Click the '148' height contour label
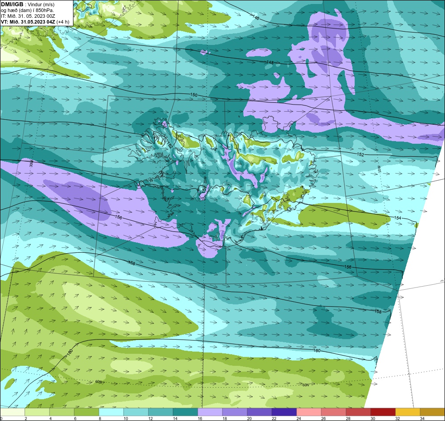 click(x=270, y=62)
